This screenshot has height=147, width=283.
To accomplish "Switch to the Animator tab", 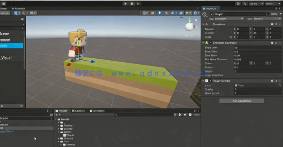I will (x=19, y=8).
